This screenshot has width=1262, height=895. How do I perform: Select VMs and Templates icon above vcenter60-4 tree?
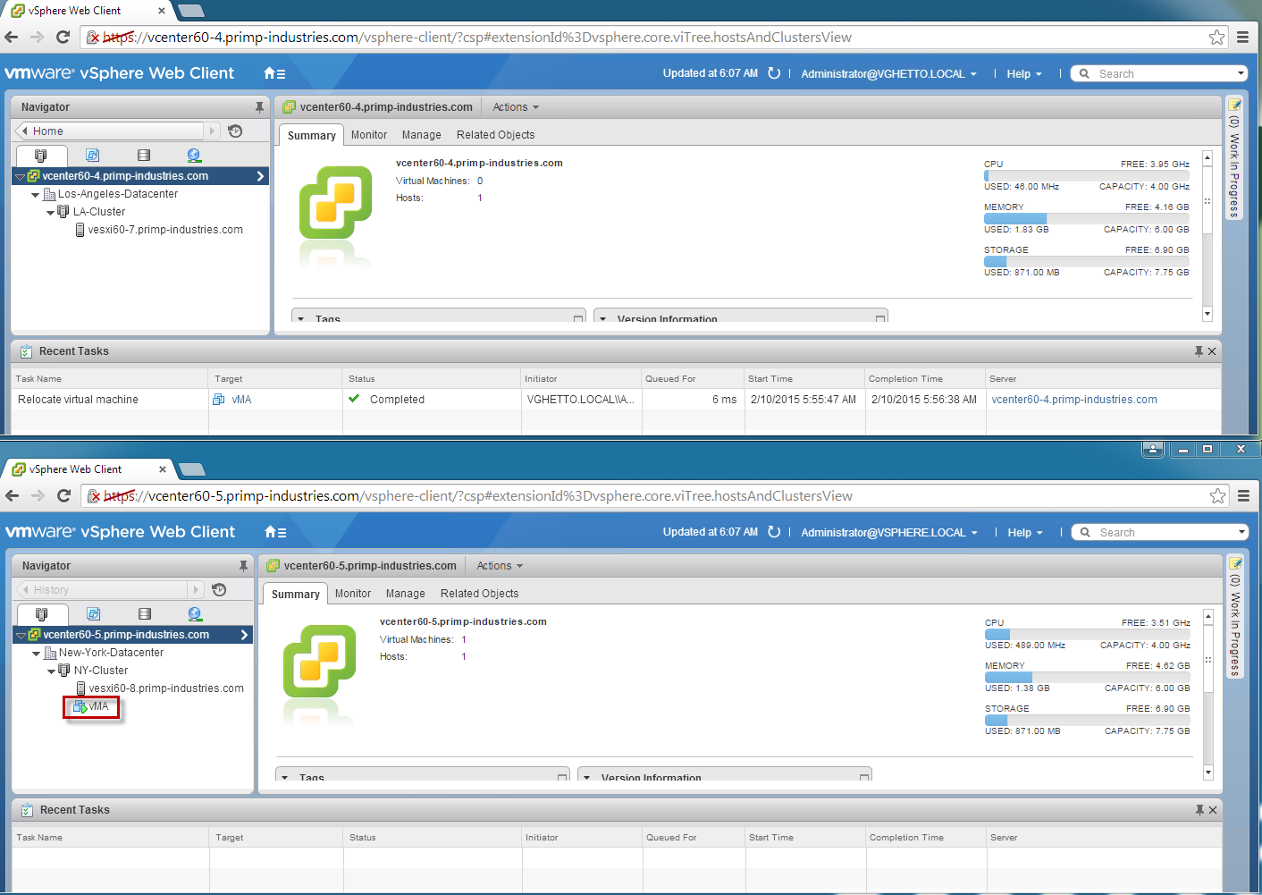[92, 156]
